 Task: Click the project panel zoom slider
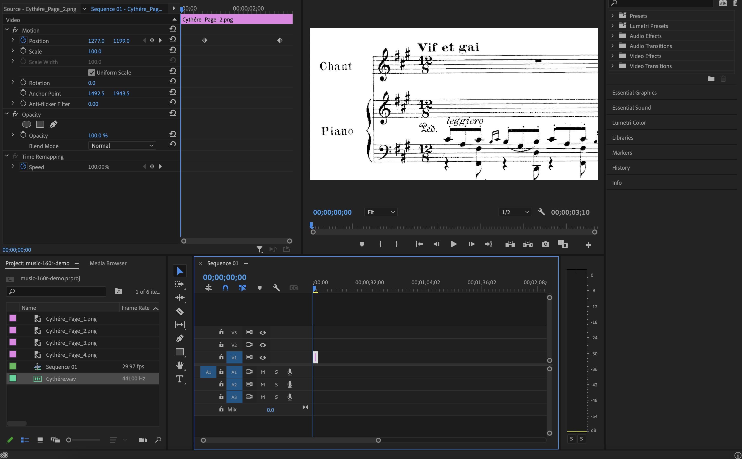69,440
